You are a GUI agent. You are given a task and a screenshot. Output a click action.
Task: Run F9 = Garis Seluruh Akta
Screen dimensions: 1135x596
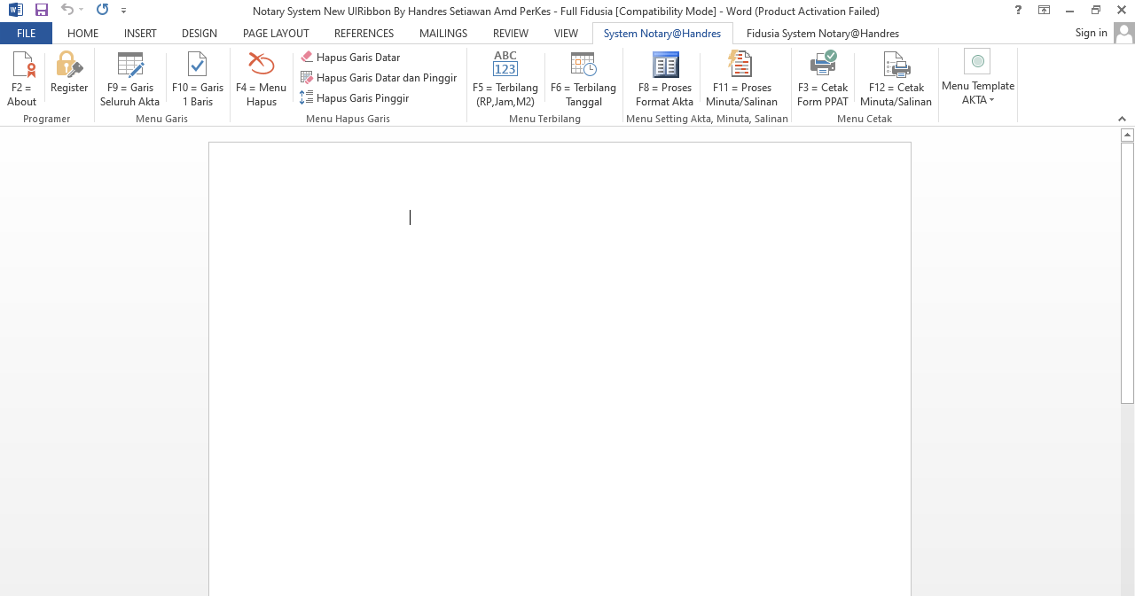(x=130, y=79)
